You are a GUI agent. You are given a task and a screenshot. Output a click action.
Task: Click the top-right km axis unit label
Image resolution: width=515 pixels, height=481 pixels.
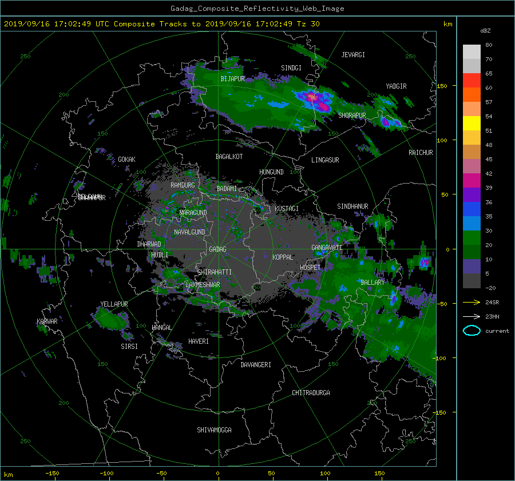pos(447,24)
